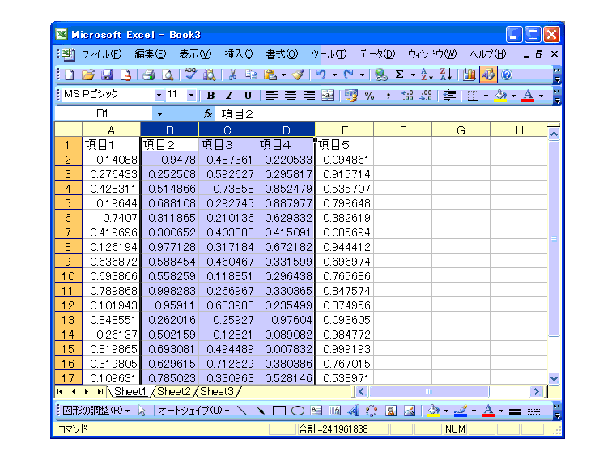The image size is (616, 473).
Task: Go to last sheet tab arrow
Action: click(x=100, y=392)
